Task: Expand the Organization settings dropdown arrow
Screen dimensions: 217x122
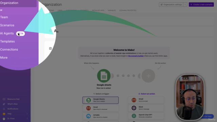Action: pyautogui.click(x=185, y=4)
